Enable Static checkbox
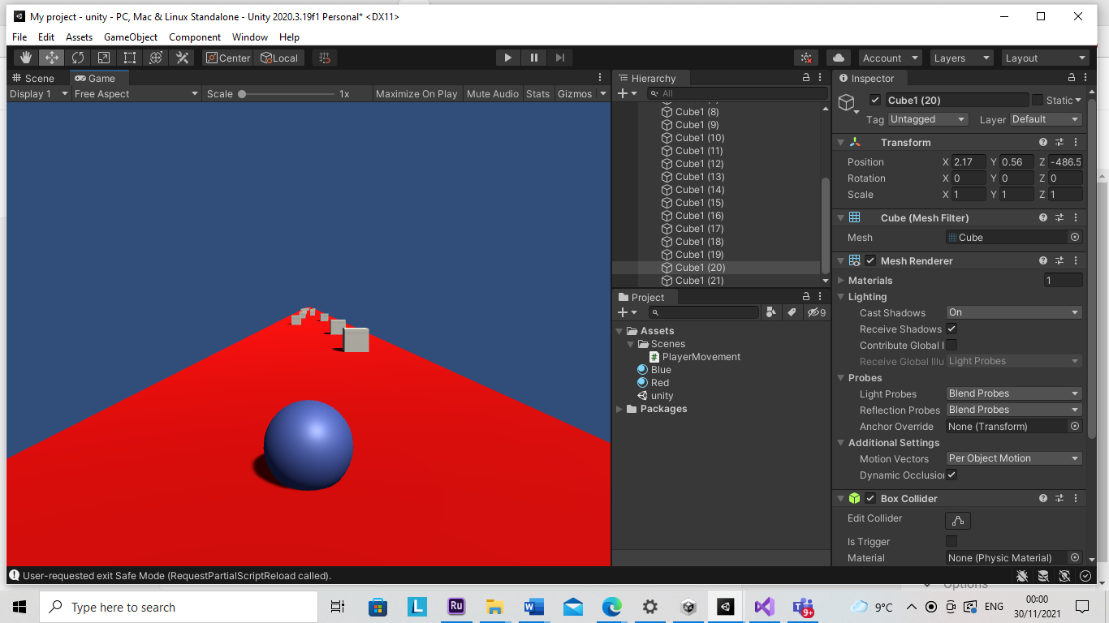The image size is (1109, 623). point(1038,100)
